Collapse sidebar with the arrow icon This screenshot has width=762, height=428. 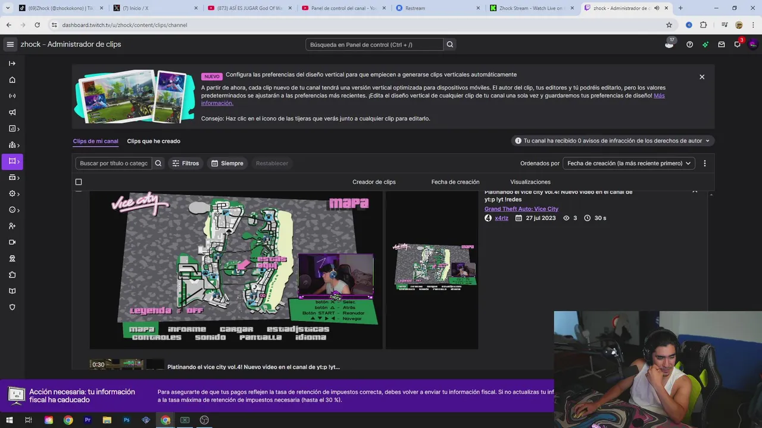coord(12,63)
